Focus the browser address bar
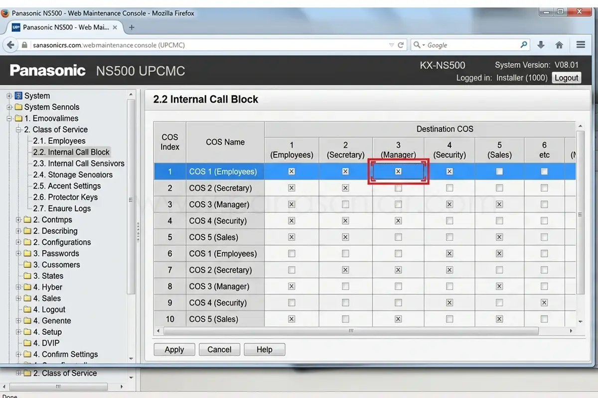Viewport: 598px width, 398px height. (209, 45)
